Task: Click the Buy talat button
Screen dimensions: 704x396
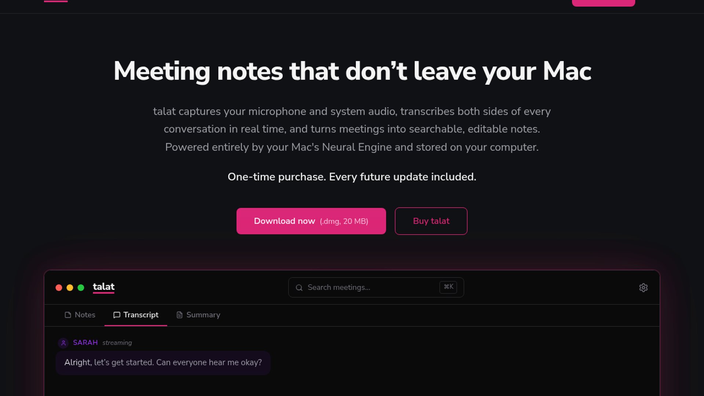Action: click(x=431, y=221)
